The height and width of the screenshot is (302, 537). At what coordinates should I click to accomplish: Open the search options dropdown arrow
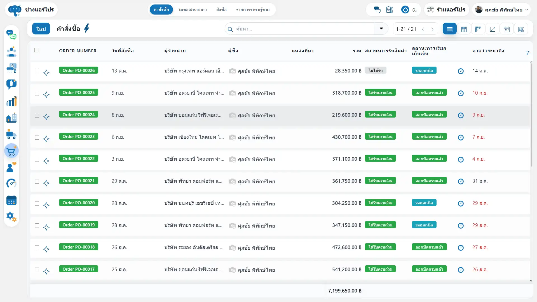point(381,29)
